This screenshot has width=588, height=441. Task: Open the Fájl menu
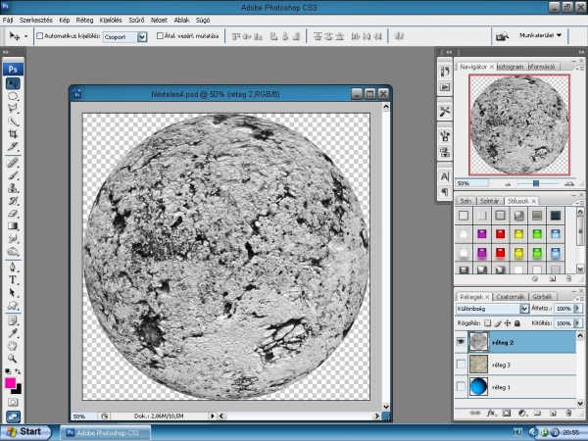[x=8, y=21]
